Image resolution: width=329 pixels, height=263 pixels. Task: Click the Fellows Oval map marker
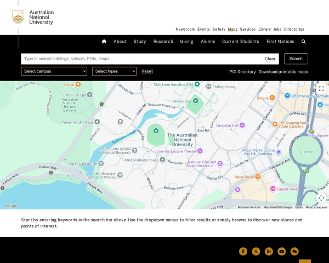pyautogui.click(x=195, y=101)
